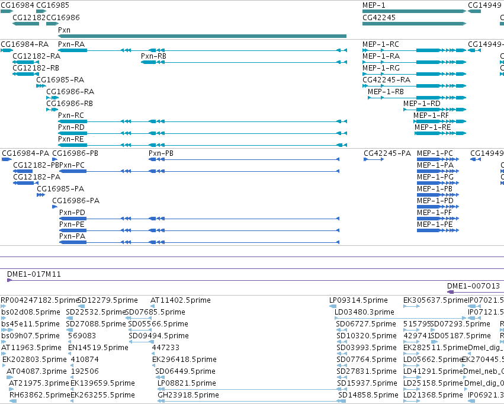Click protein label Pxn-PC
Screen dimensions: 504x404
tap(72, 165)
